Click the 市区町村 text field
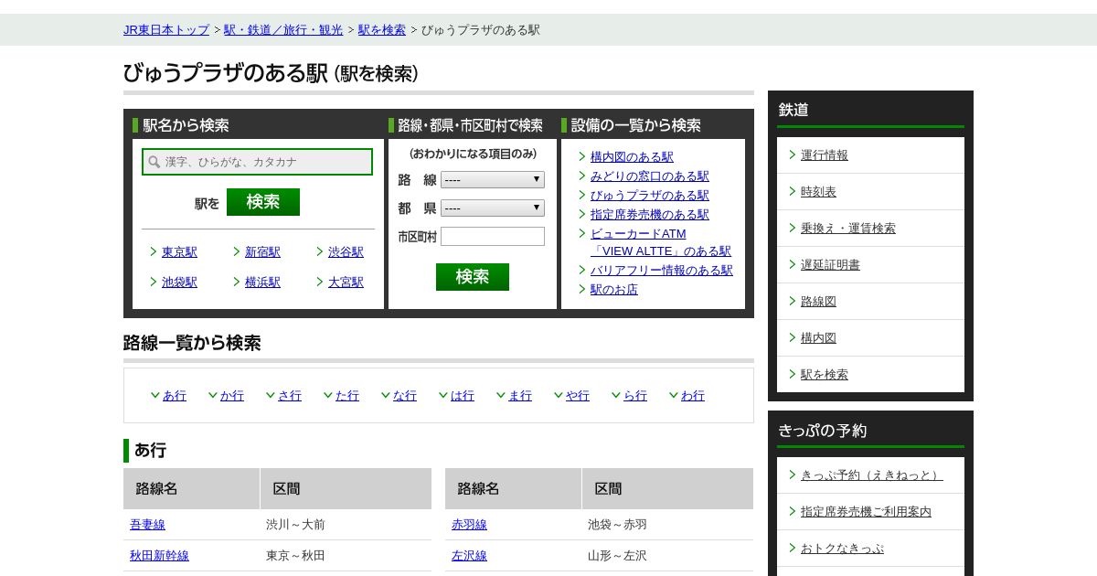The width and height of the screenshot is (1097, 576). (492, 237)
